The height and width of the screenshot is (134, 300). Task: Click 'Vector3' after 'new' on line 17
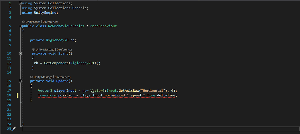coord(98,91)
